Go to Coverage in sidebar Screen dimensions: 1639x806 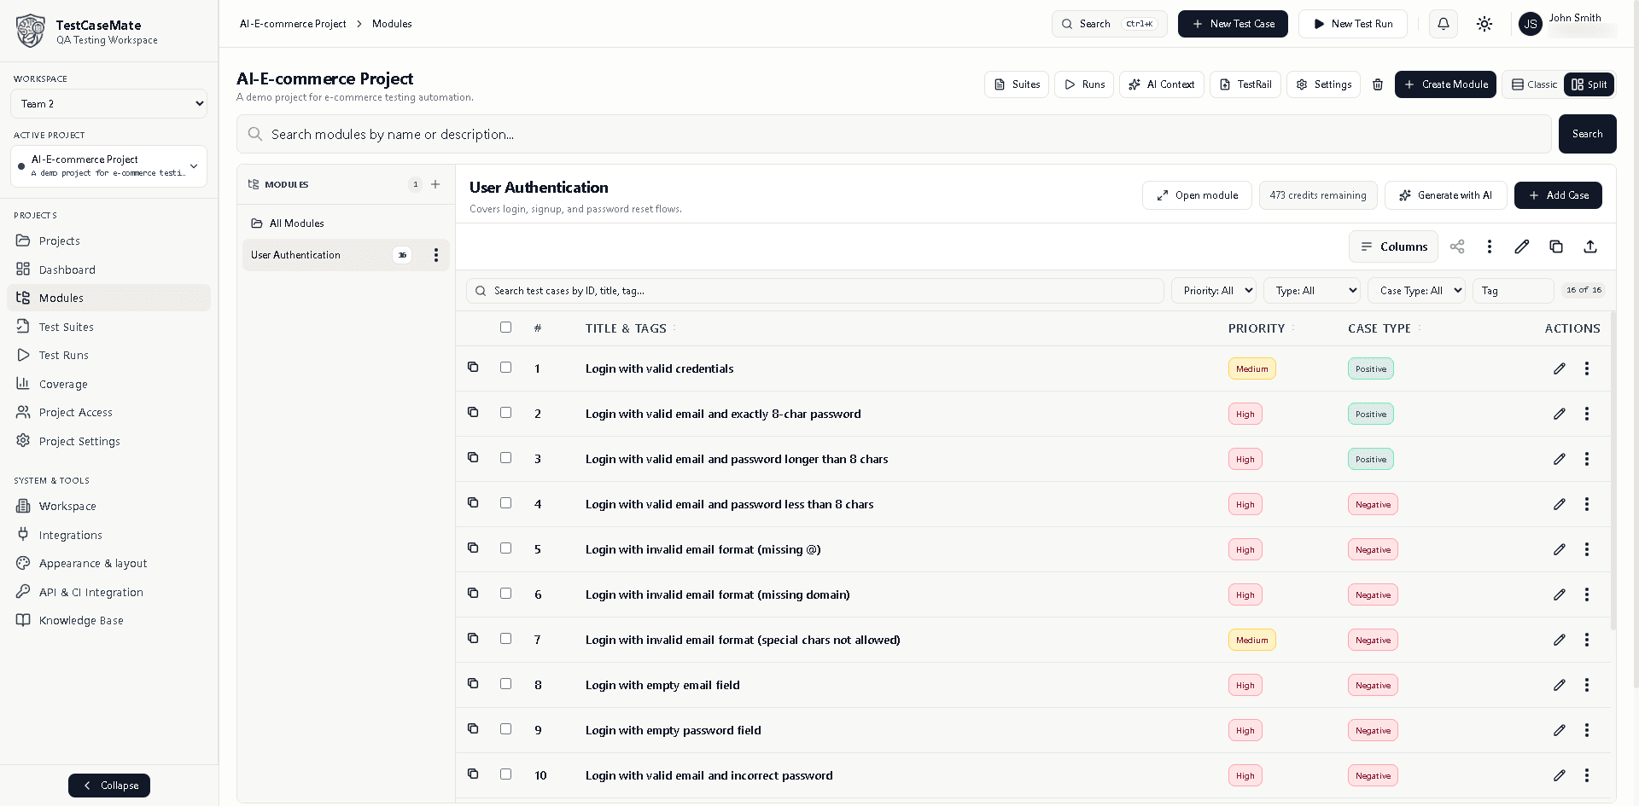click(63, 384)
